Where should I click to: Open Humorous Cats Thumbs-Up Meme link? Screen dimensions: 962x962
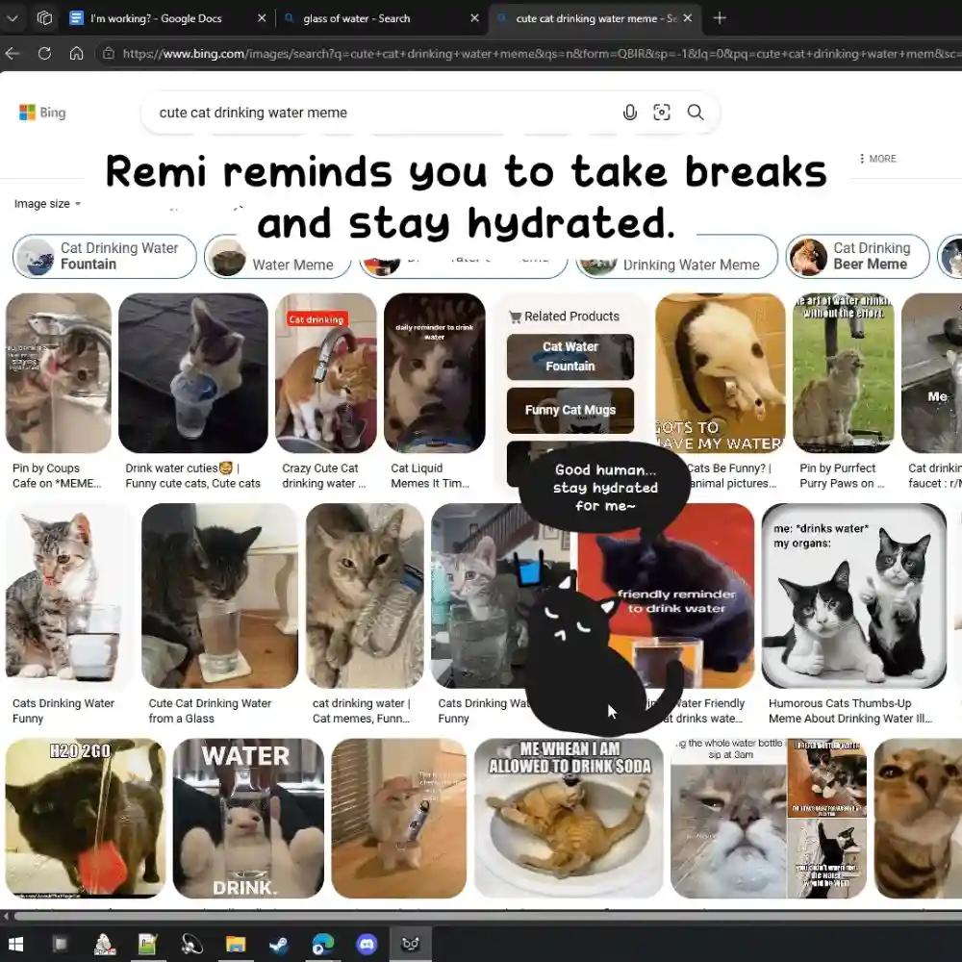(850, 711)
